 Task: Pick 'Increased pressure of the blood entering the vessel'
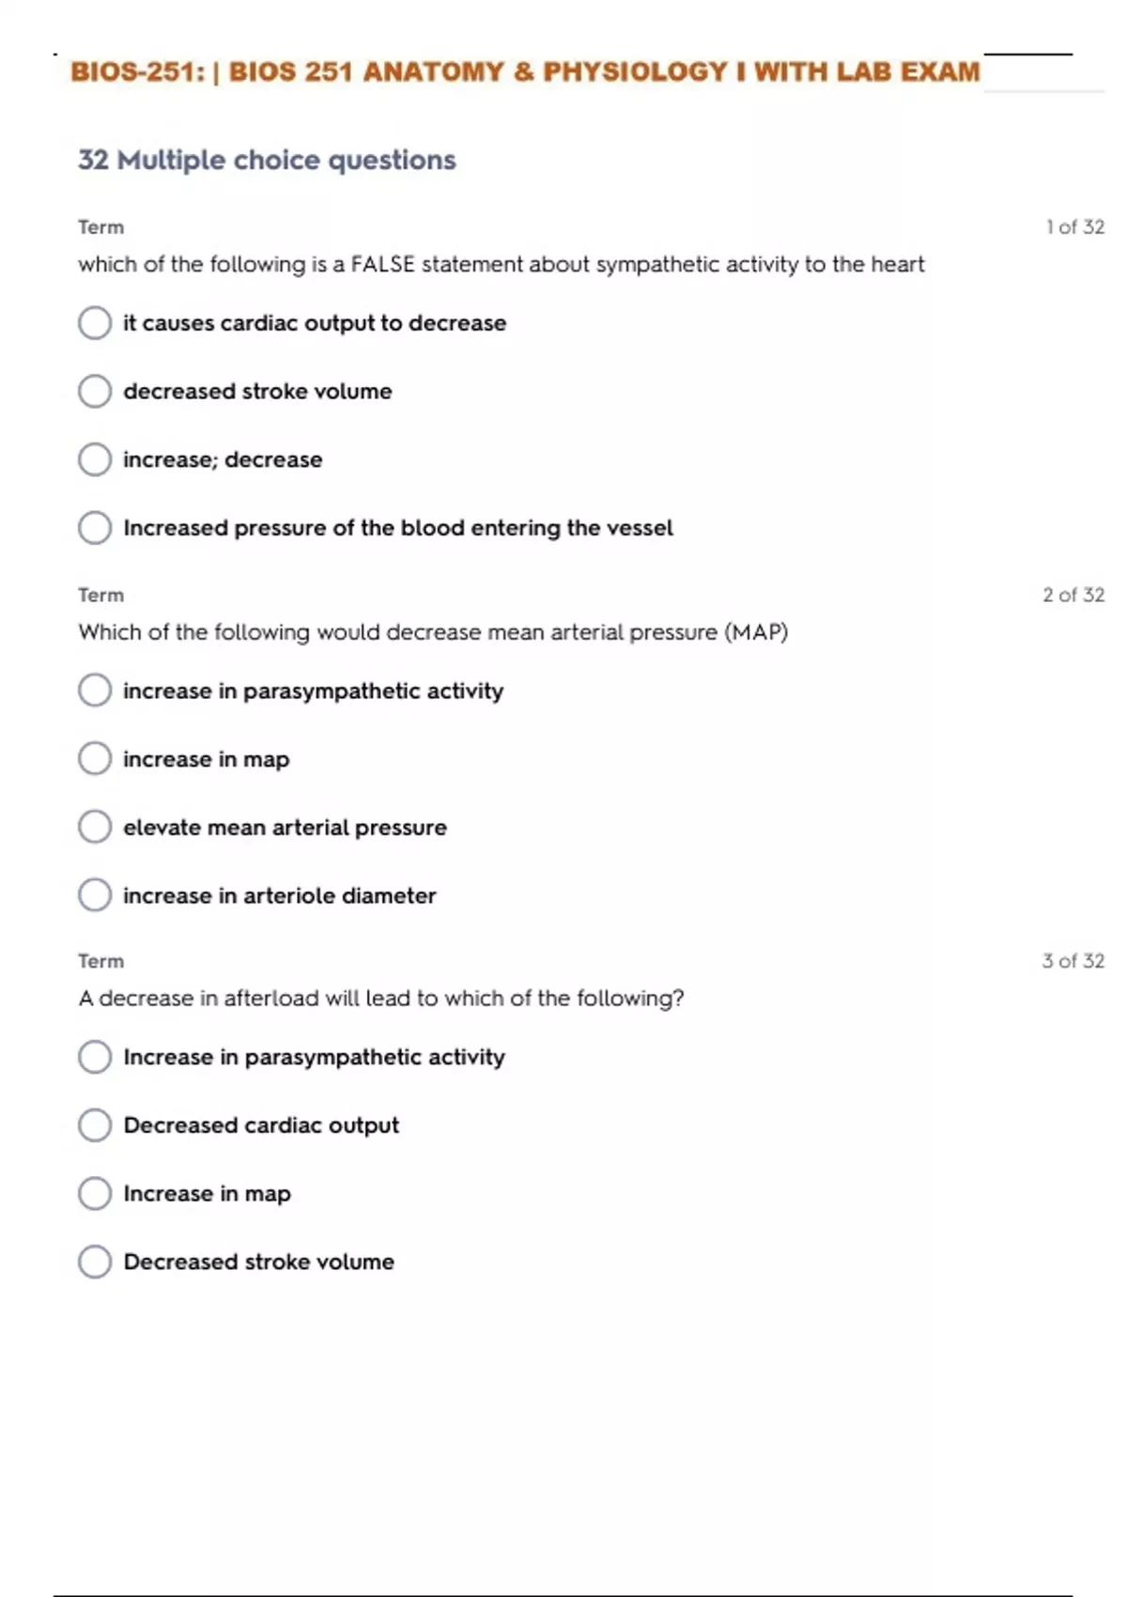[x=95, y=528]
